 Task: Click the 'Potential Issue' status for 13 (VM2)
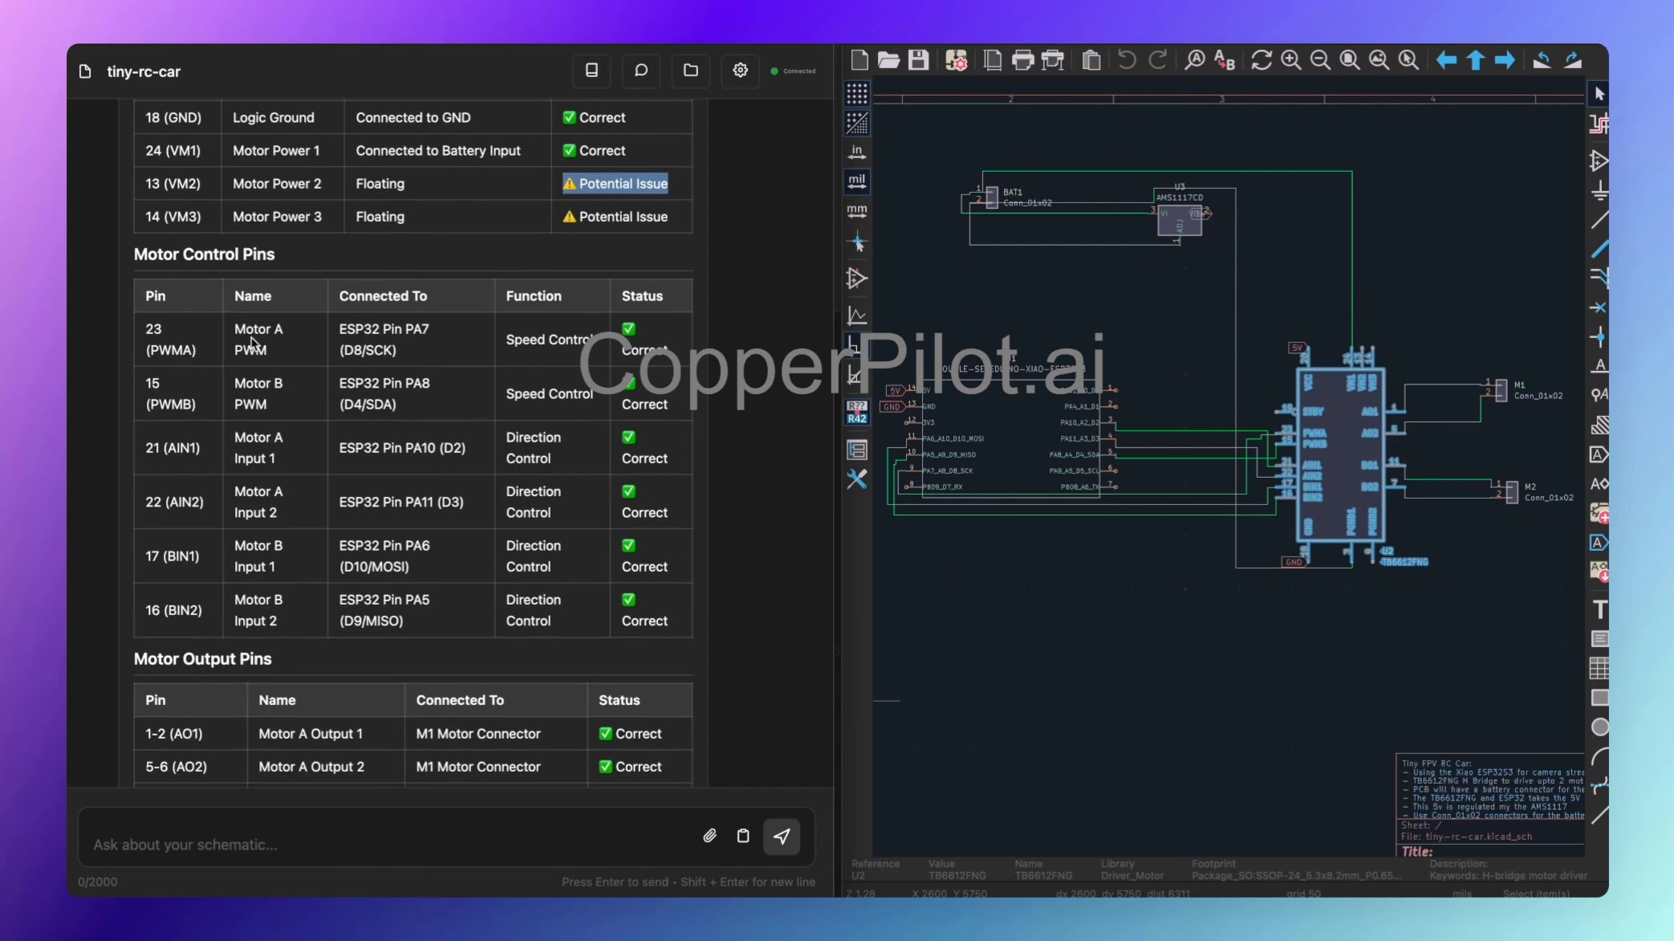coord(615,184)
